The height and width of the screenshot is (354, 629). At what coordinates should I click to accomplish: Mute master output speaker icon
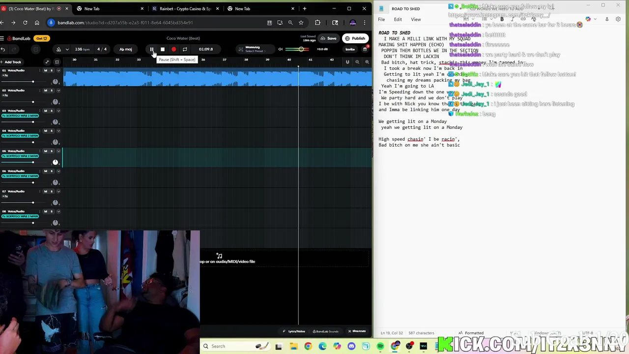pyautogui.click(x=281, y=49)
